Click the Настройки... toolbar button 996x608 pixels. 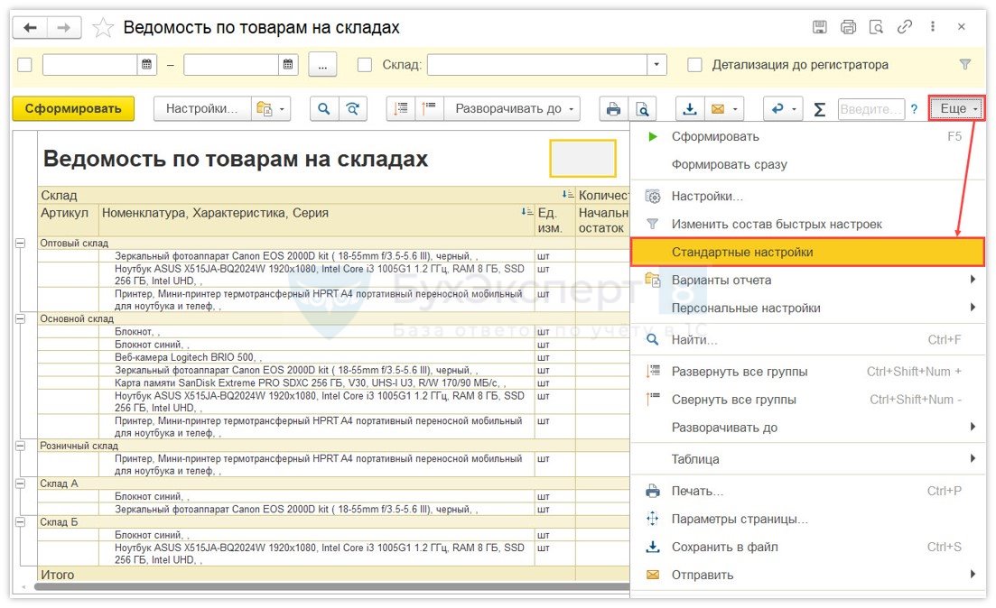tap(202, 109)
